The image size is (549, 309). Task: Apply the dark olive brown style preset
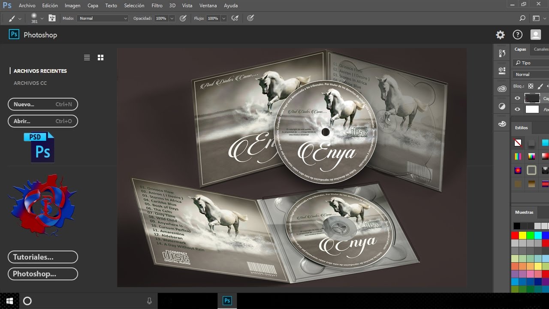tap(518, 184)
